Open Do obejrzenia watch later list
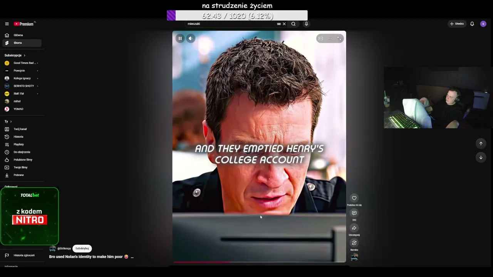The height and width of the screenshot is (277, 493). point(22,152)
